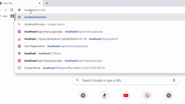This screenshot has height=104, width=185.
Task: Start voice search with microphone icon
Action: [174, 80]
